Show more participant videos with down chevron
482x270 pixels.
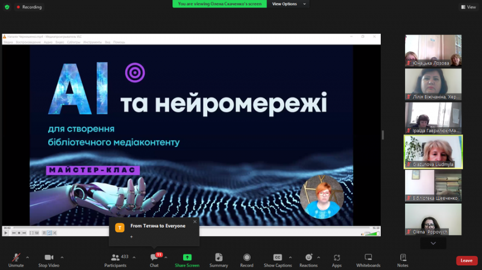point(433,244)
